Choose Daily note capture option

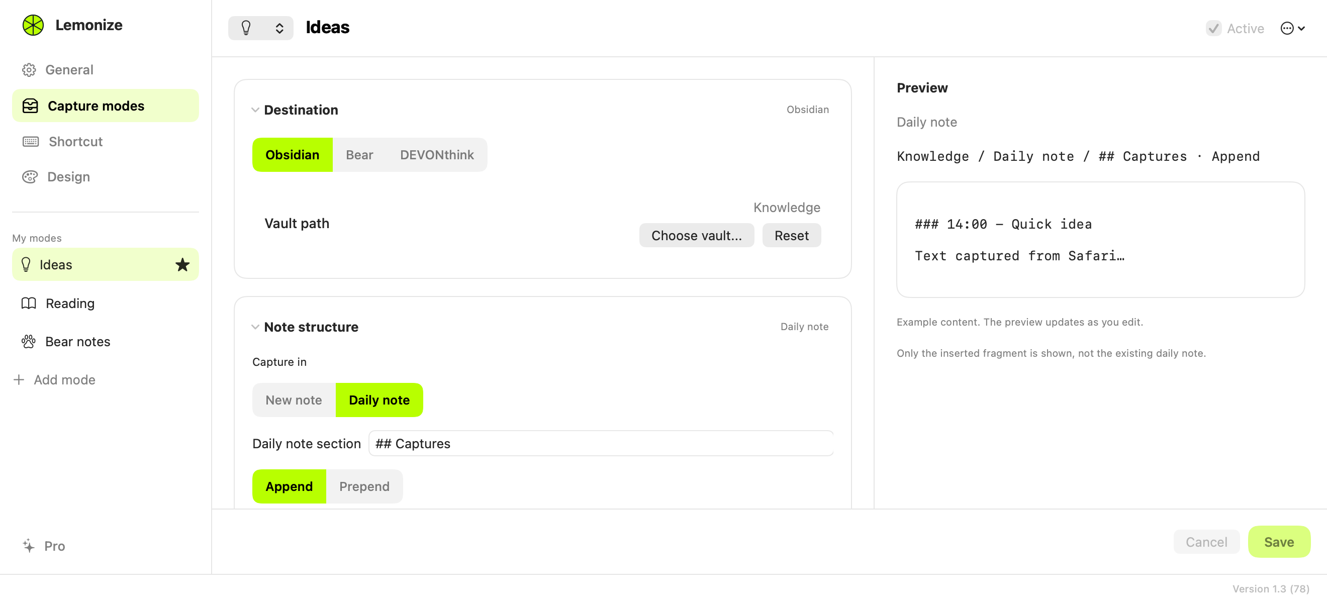(379, 400)
